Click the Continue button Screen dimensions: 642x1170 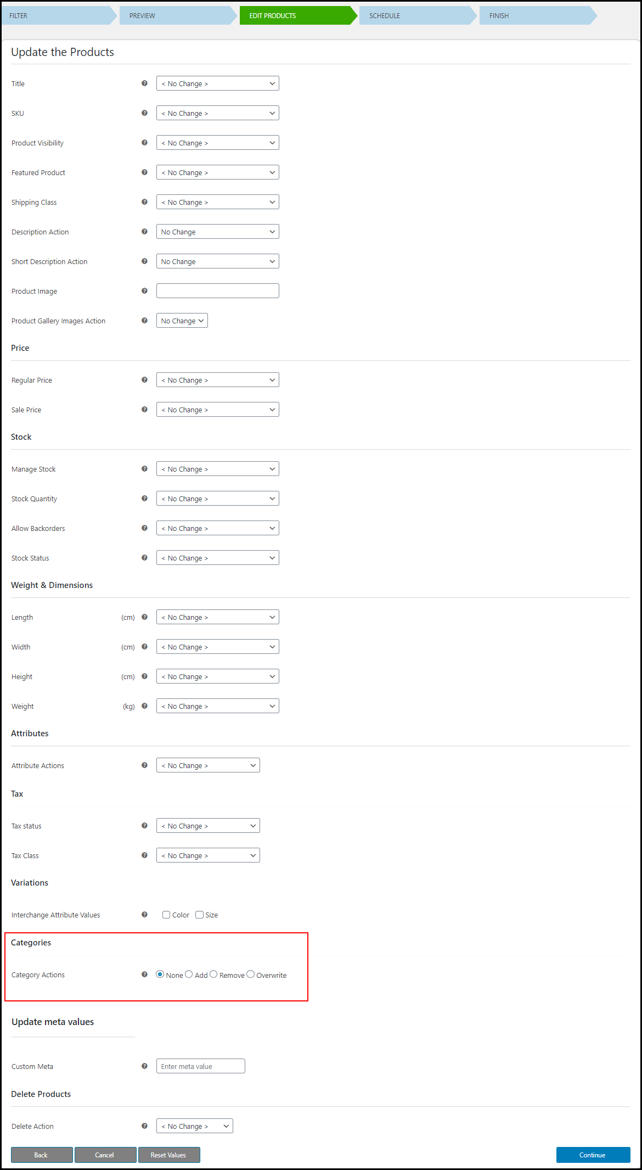593,1155
